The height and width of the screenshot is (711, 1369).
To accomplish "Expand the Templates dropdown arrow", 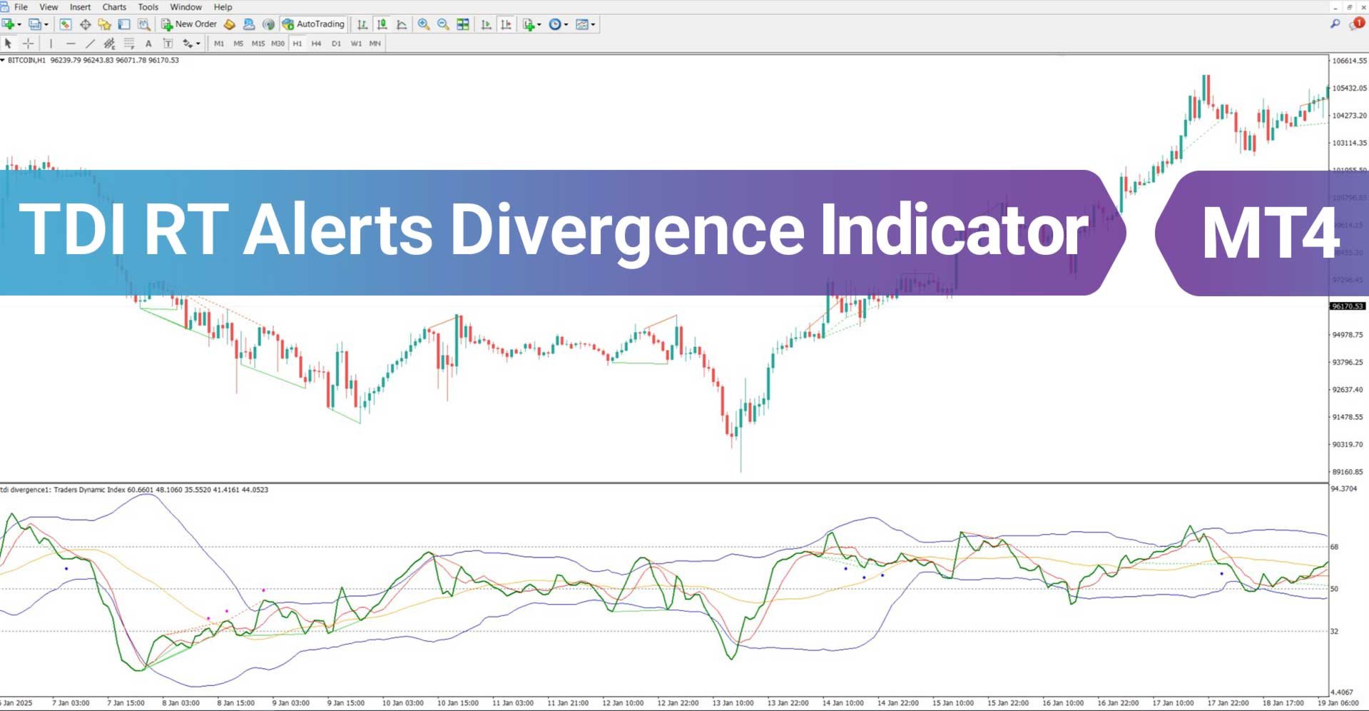I will (x=593, y=24).
